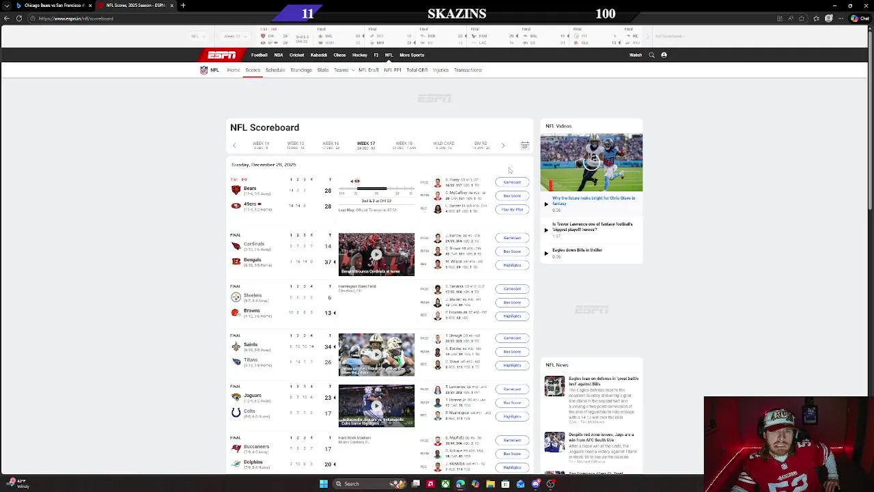Open Xbox app from the taskbar
Screen dimensions: 874x492
pyautogui.click(x=445, y=484)
